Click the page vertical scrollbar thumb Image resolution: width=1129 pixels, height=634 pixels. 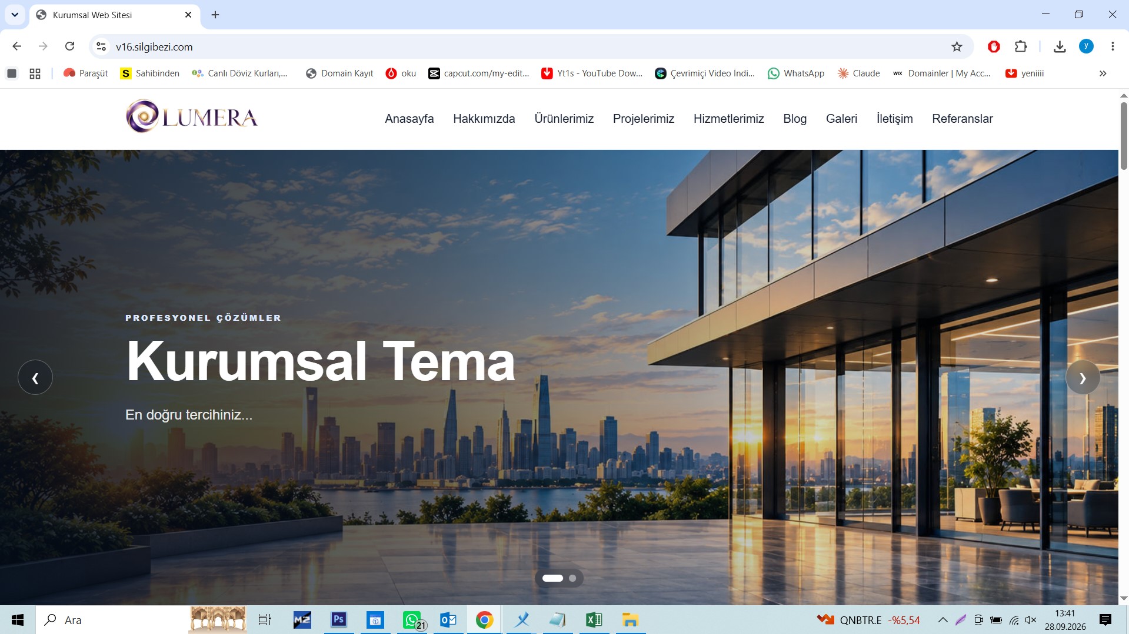coord(1124,136)
